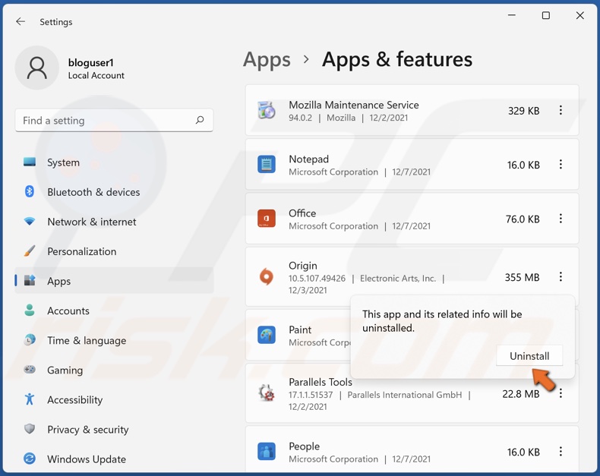Click the Origin app icon

(x=267, y=276)
